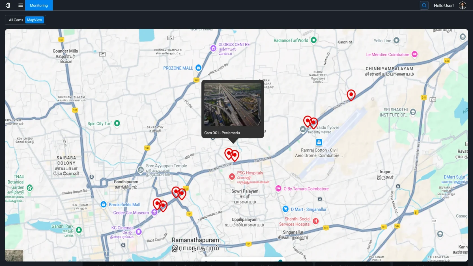473x266 pixels.
Task: Click the Spin City Turf pin
Action: point(117,123)
